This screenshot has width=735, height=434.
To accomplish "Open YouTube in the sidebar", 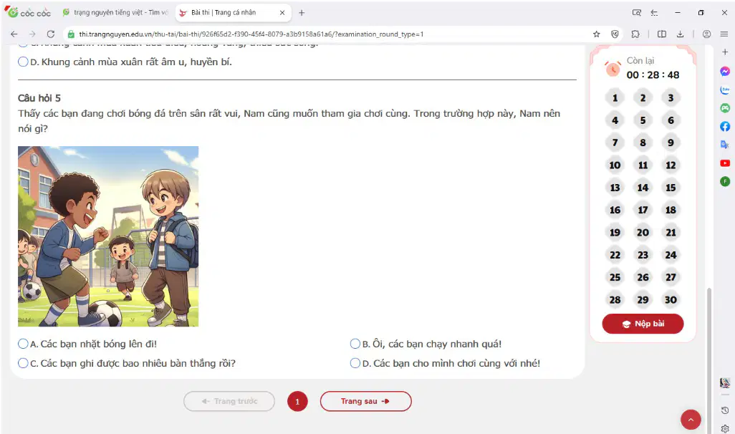I will 725,163.
